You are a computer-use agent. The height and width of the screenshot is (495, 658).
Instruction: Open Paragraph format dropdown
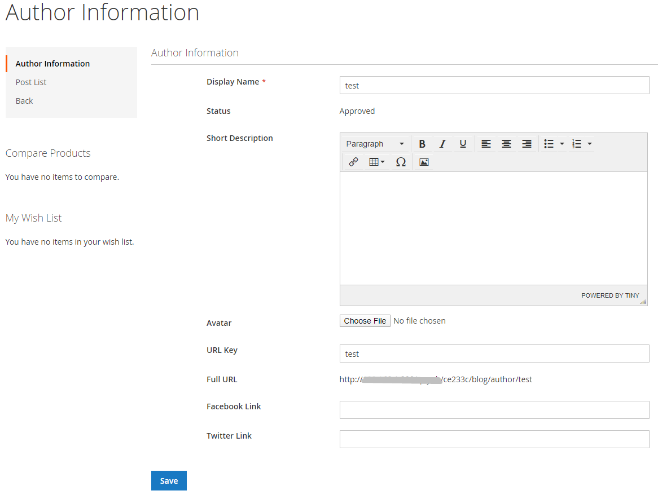coord(375,144)
